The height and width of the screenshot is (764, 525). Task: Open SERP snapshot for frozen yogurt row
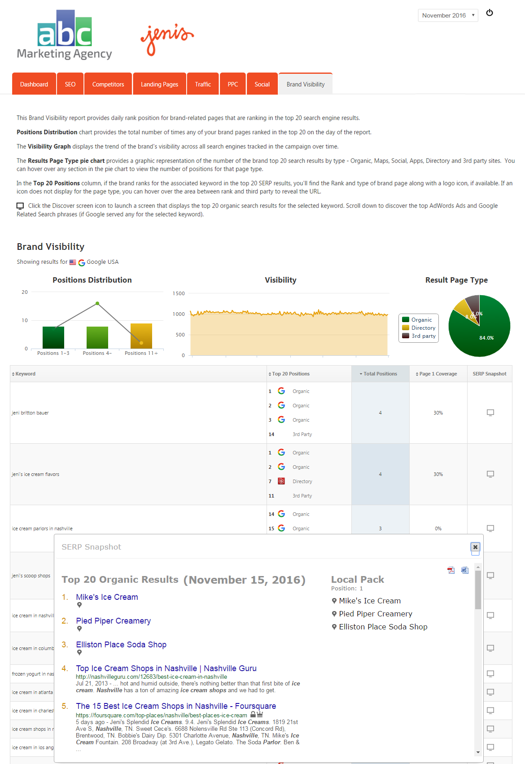pyautogui.click(x=490, y=674)
